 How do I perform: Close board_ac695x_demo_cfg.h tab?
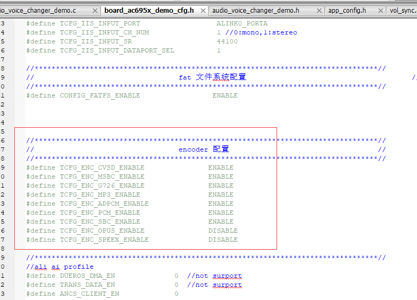pos(203,11)
